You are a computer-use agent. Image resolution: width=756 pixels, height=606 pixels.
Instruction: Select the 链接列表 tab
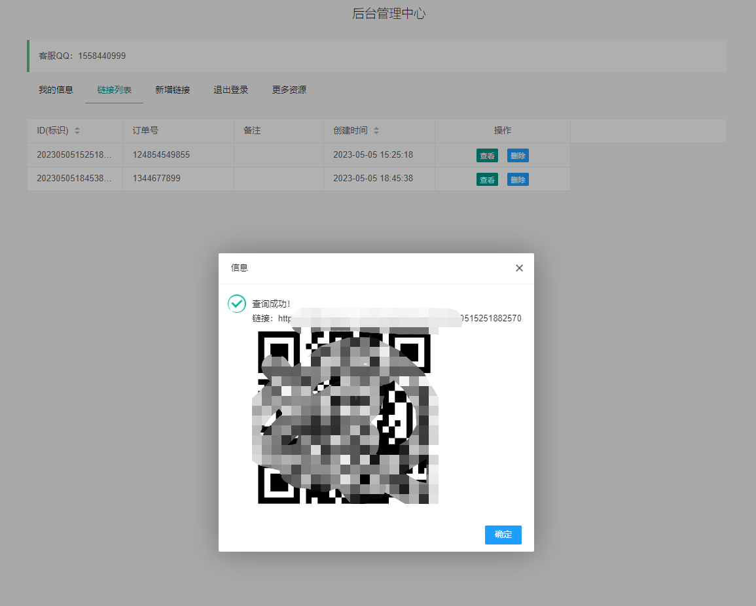(x=113, y=90)
